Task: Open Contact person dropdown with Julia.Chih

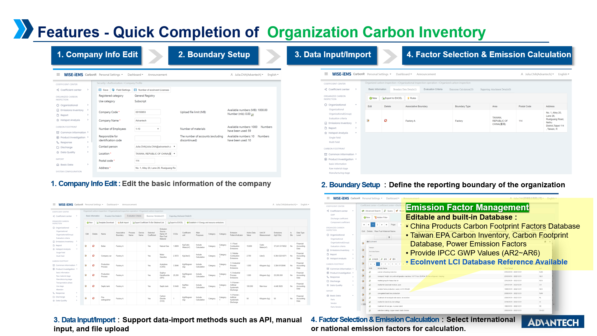Action: pyautogui.click(x=156, y=147)
